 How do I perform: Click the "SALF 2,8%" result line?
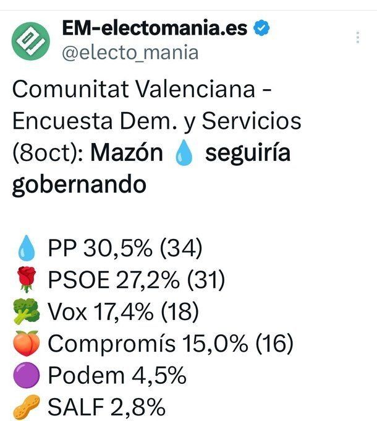[x=106, y=407]
